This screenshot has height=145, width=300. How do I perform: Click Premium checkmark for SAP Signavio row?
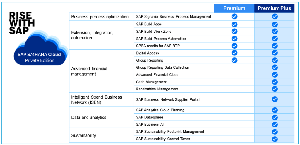pyautogui.click(x=234, y=17)
